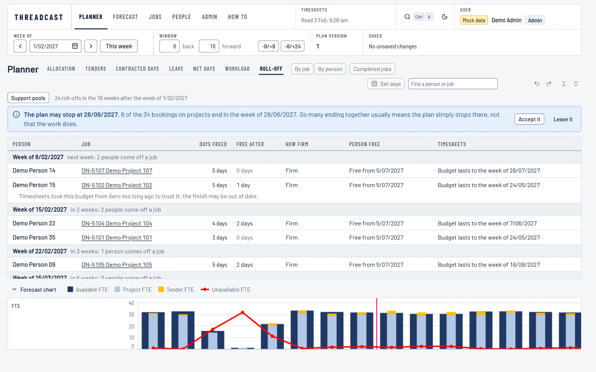Open DN-5105 Demo Project 105 link

click(x=117, y=264)
